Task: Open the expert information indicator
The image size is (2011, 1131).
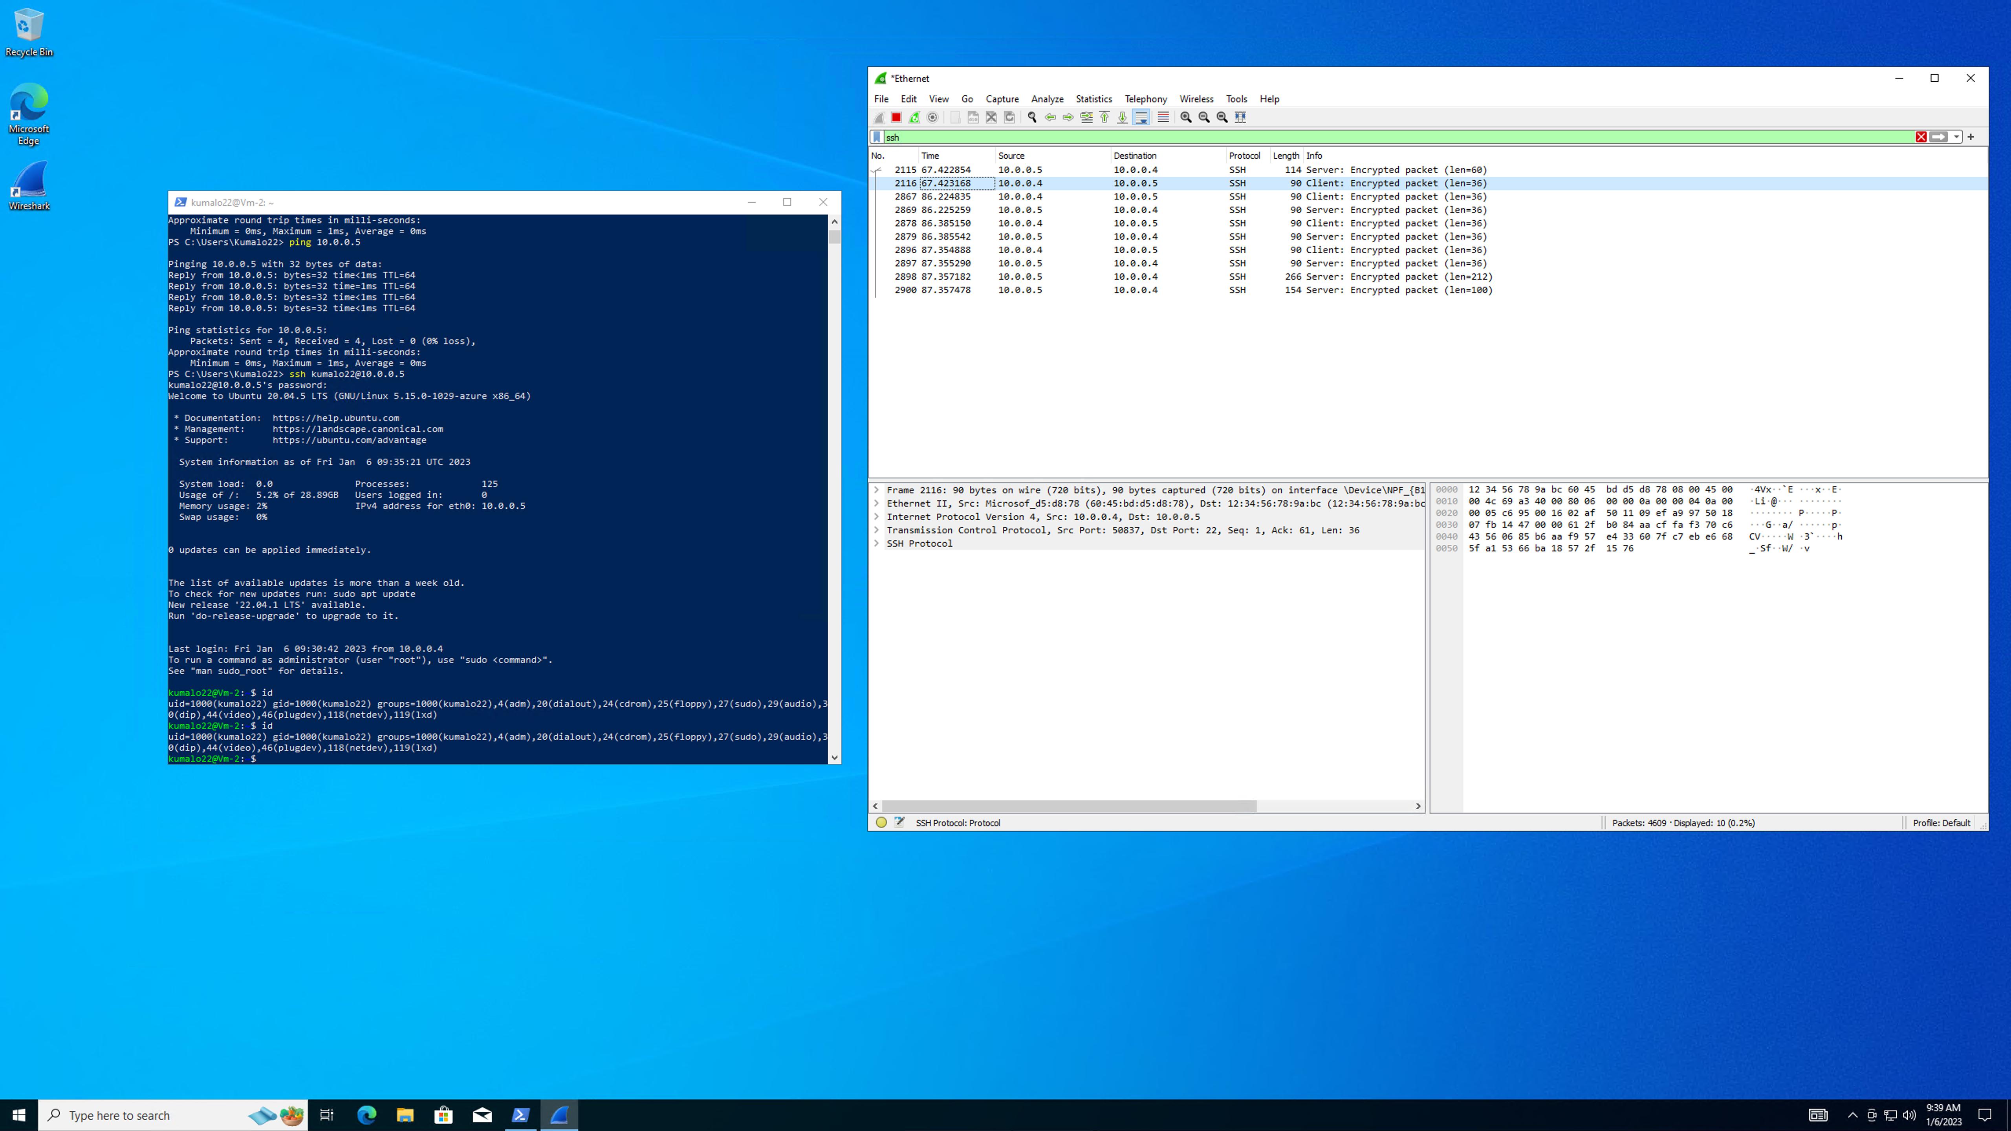Action: pyautogui.click(x=881, y=822)
